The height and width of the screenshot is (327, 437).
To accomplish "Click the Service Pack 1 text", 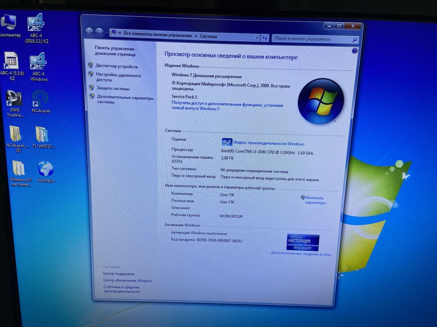I will (184, 97).
